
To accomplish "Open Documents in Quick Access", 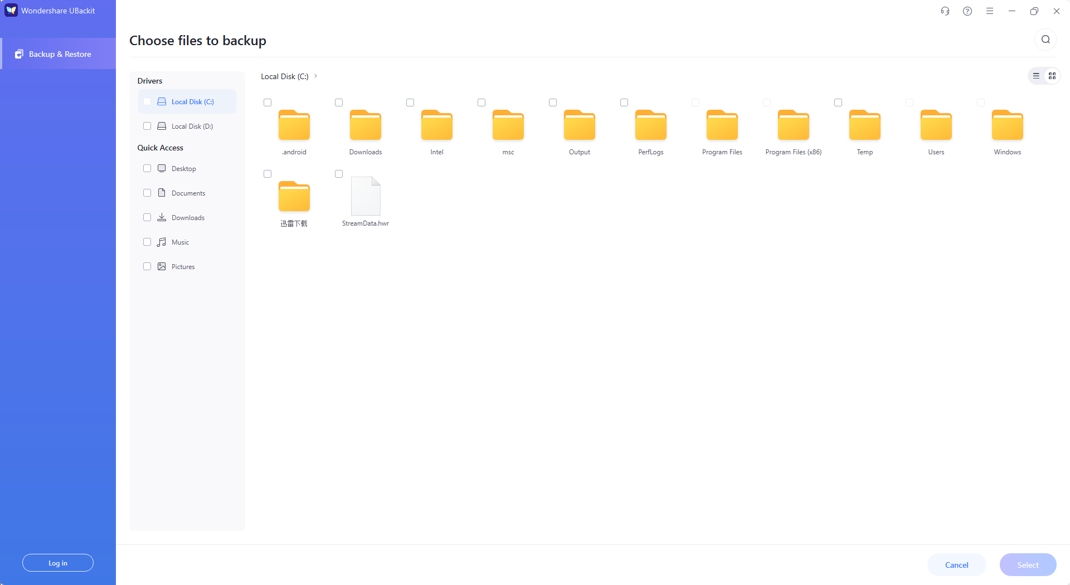I will coord(188,193).
